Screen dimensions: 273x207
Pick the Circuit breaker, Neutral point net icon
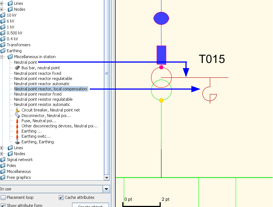pyautogui.click(x=17, y=110)
